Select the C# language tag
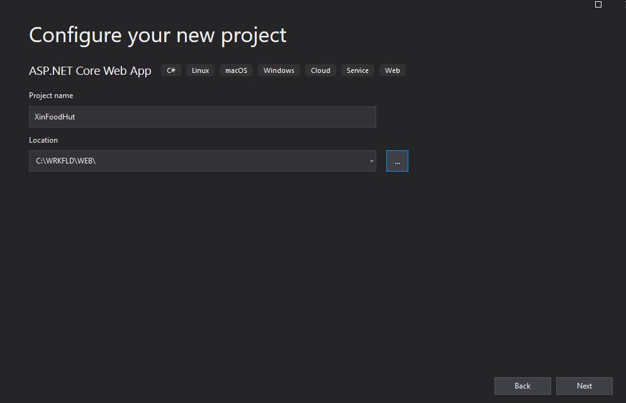 [171, 70]
